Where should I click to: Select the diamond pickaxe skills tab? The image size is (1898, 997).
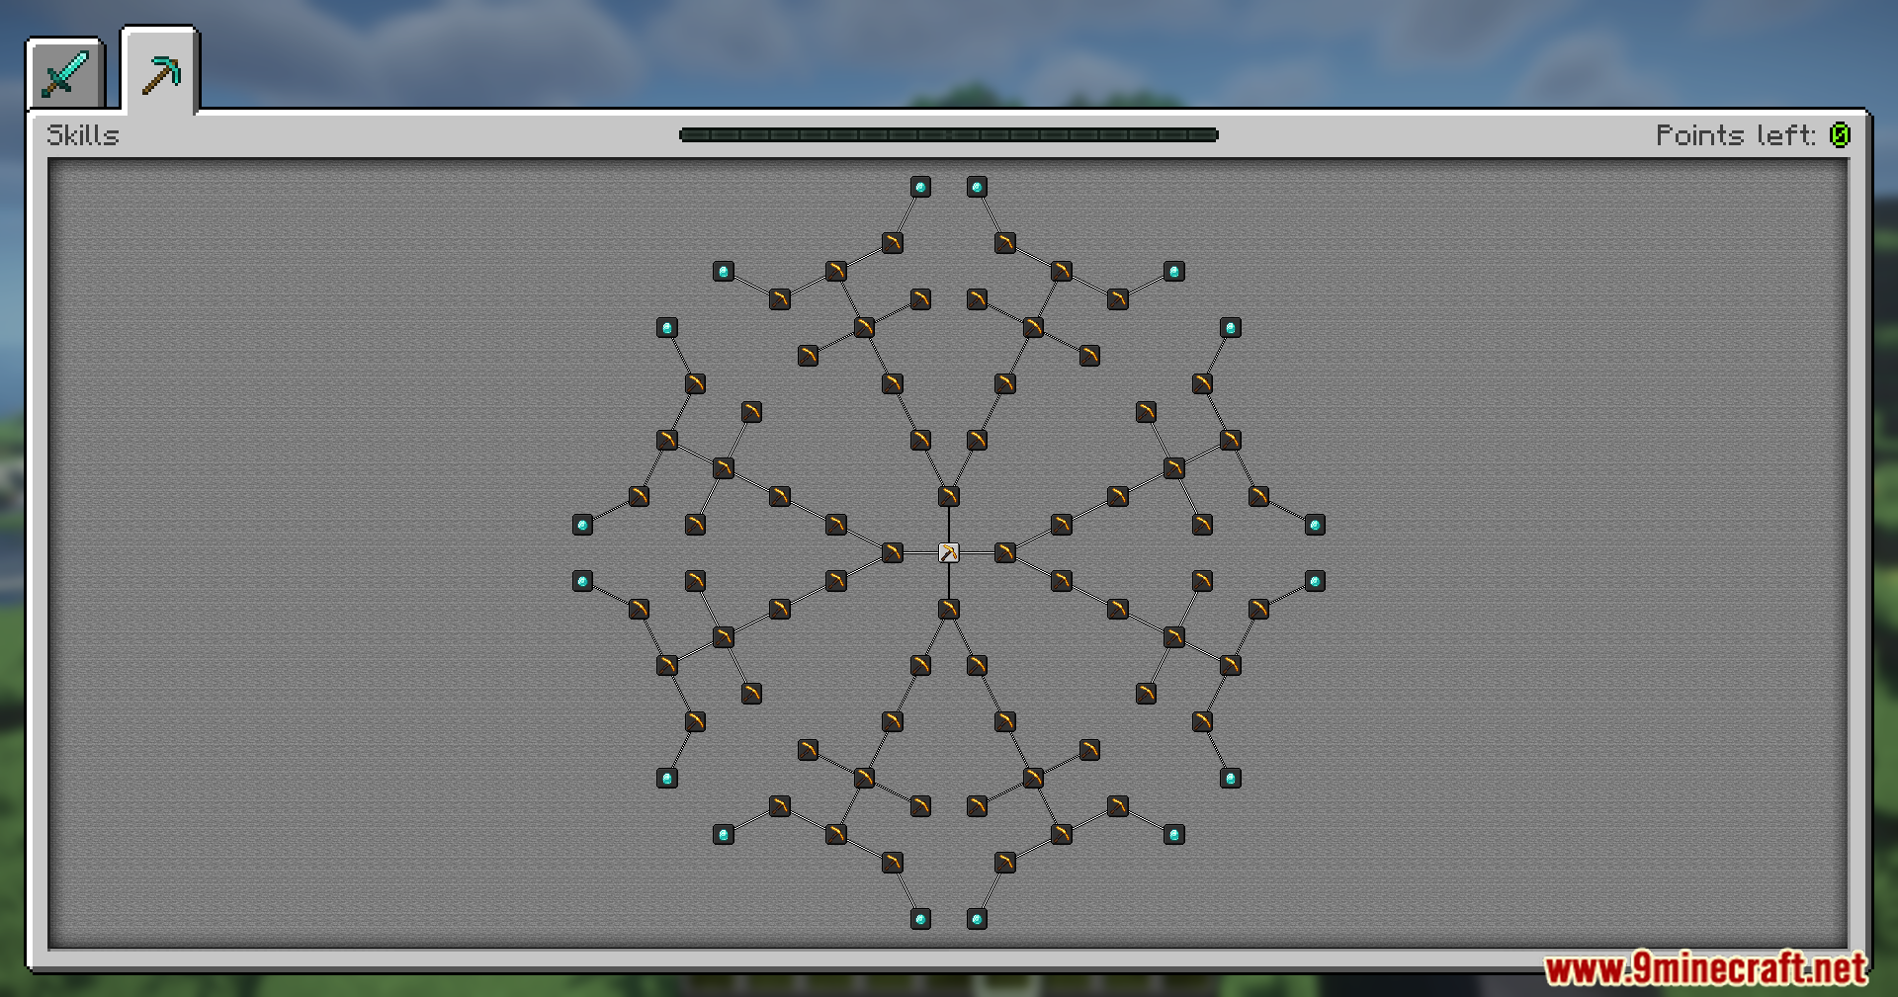(x=161, y=73)
